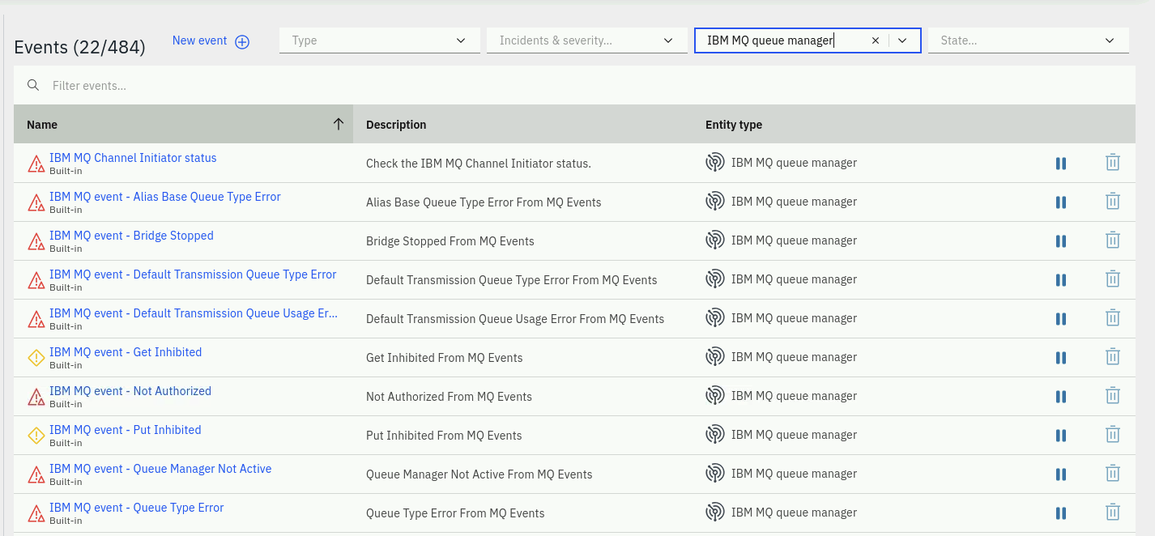Screen dimensions: 1155x536
Task: Click 'Bridge Stopped From MQ Events' description
Action: [450, 241]
